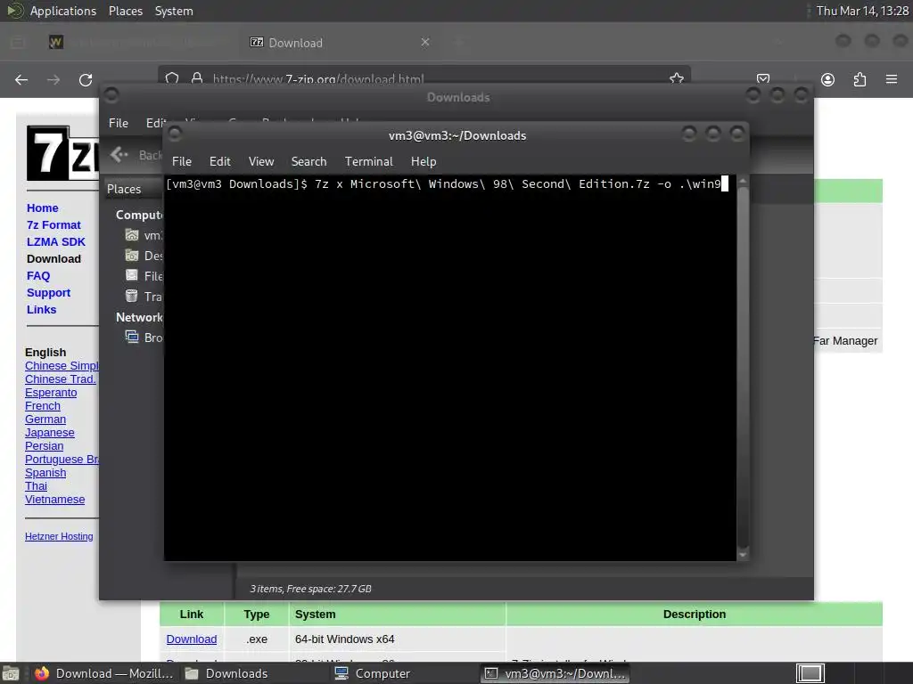
Task: Switch language to Vietnamese
Action: click(54, 500)
